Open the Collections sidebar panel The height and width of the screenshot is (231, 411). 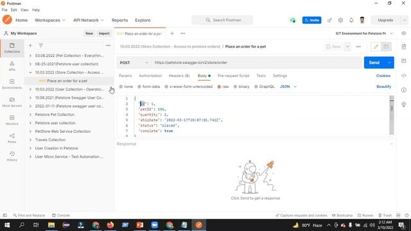click(x=12, y=48)
